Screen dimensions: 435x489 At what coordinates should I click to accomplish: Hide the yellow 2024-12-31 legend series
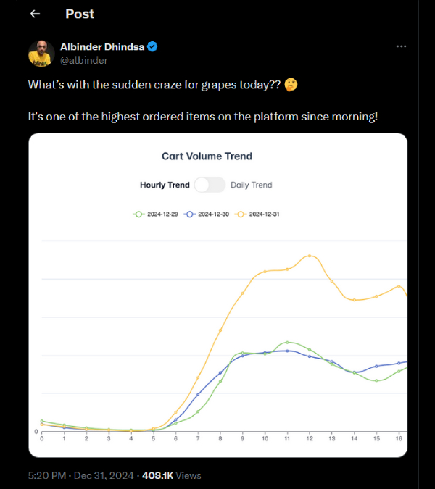257,214
